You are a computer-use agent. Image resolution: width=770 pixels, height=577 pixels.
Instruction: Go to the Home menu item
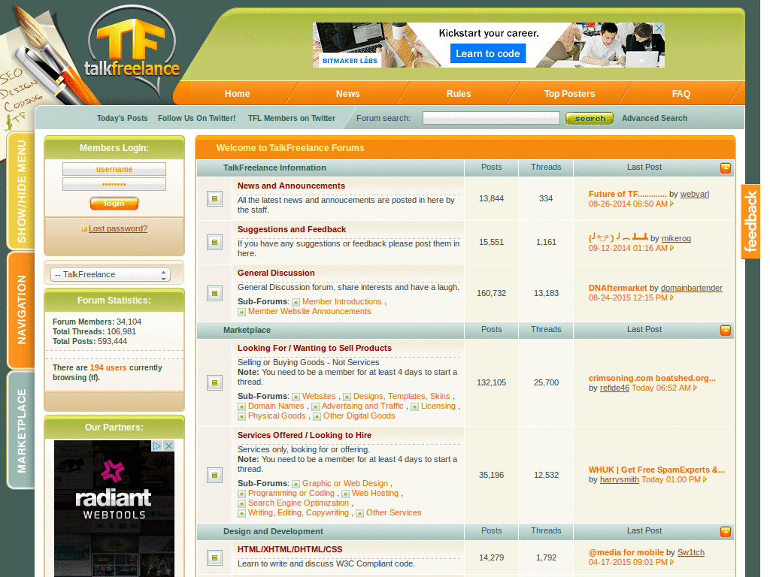point(237,94)
